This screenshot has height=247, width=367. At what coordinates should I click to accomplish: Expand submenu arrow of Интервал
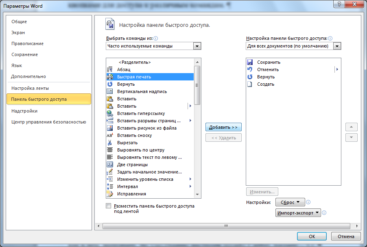tap(190, 186)
